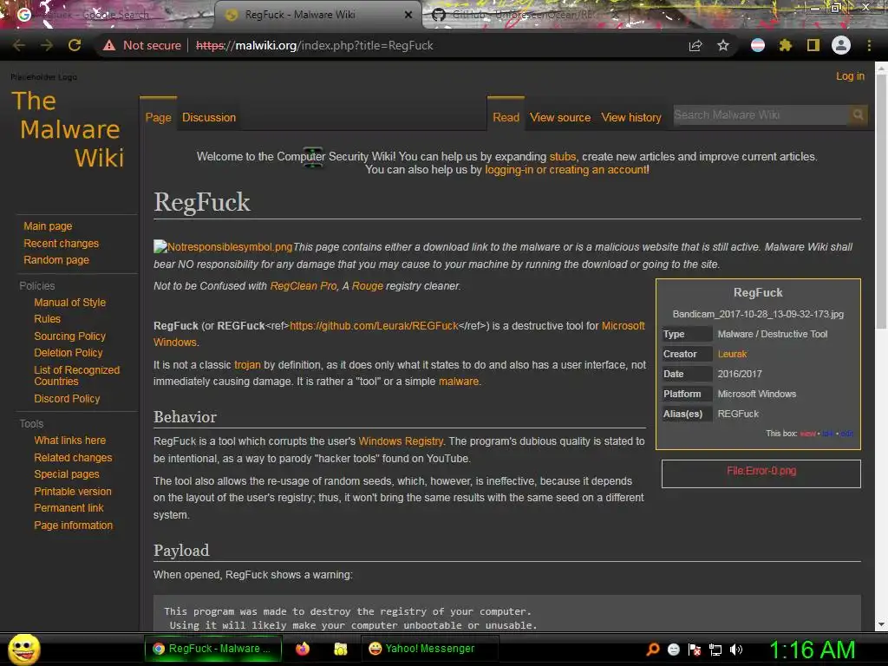Open Printable version link
888x666 pixels.
point(73,492)
